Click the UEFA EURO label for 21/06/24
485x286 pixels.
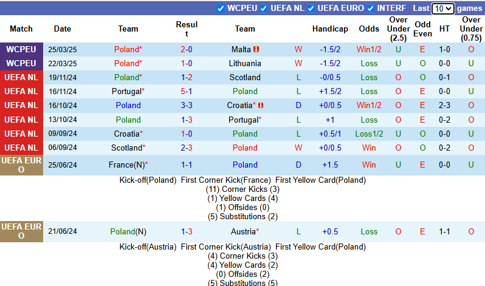coord(21,231)
